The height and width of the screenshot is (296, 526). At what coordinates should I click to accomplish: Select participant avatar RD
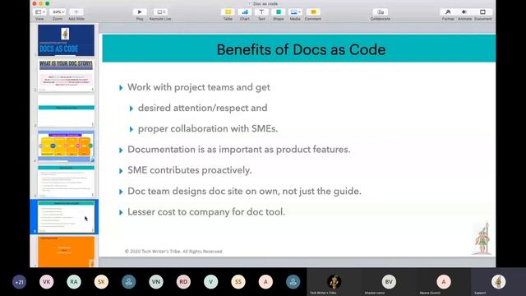click(183, 282)
